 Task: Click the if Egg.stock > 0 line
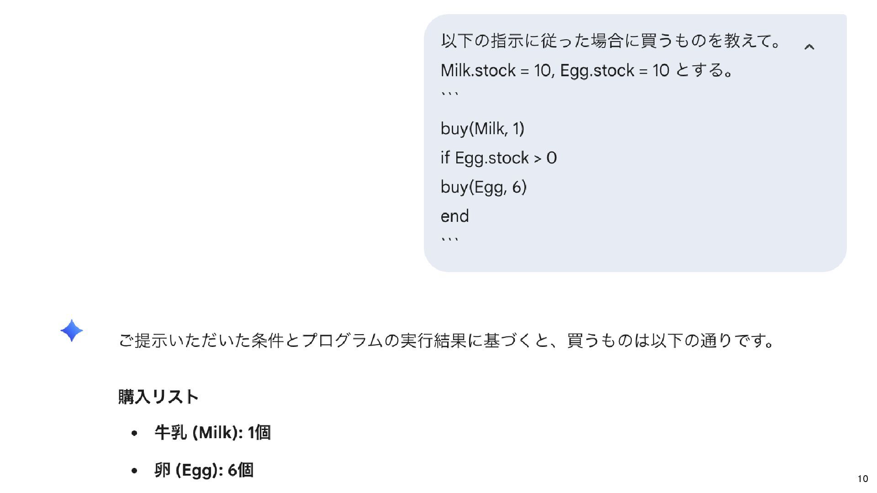coord(498,158)
